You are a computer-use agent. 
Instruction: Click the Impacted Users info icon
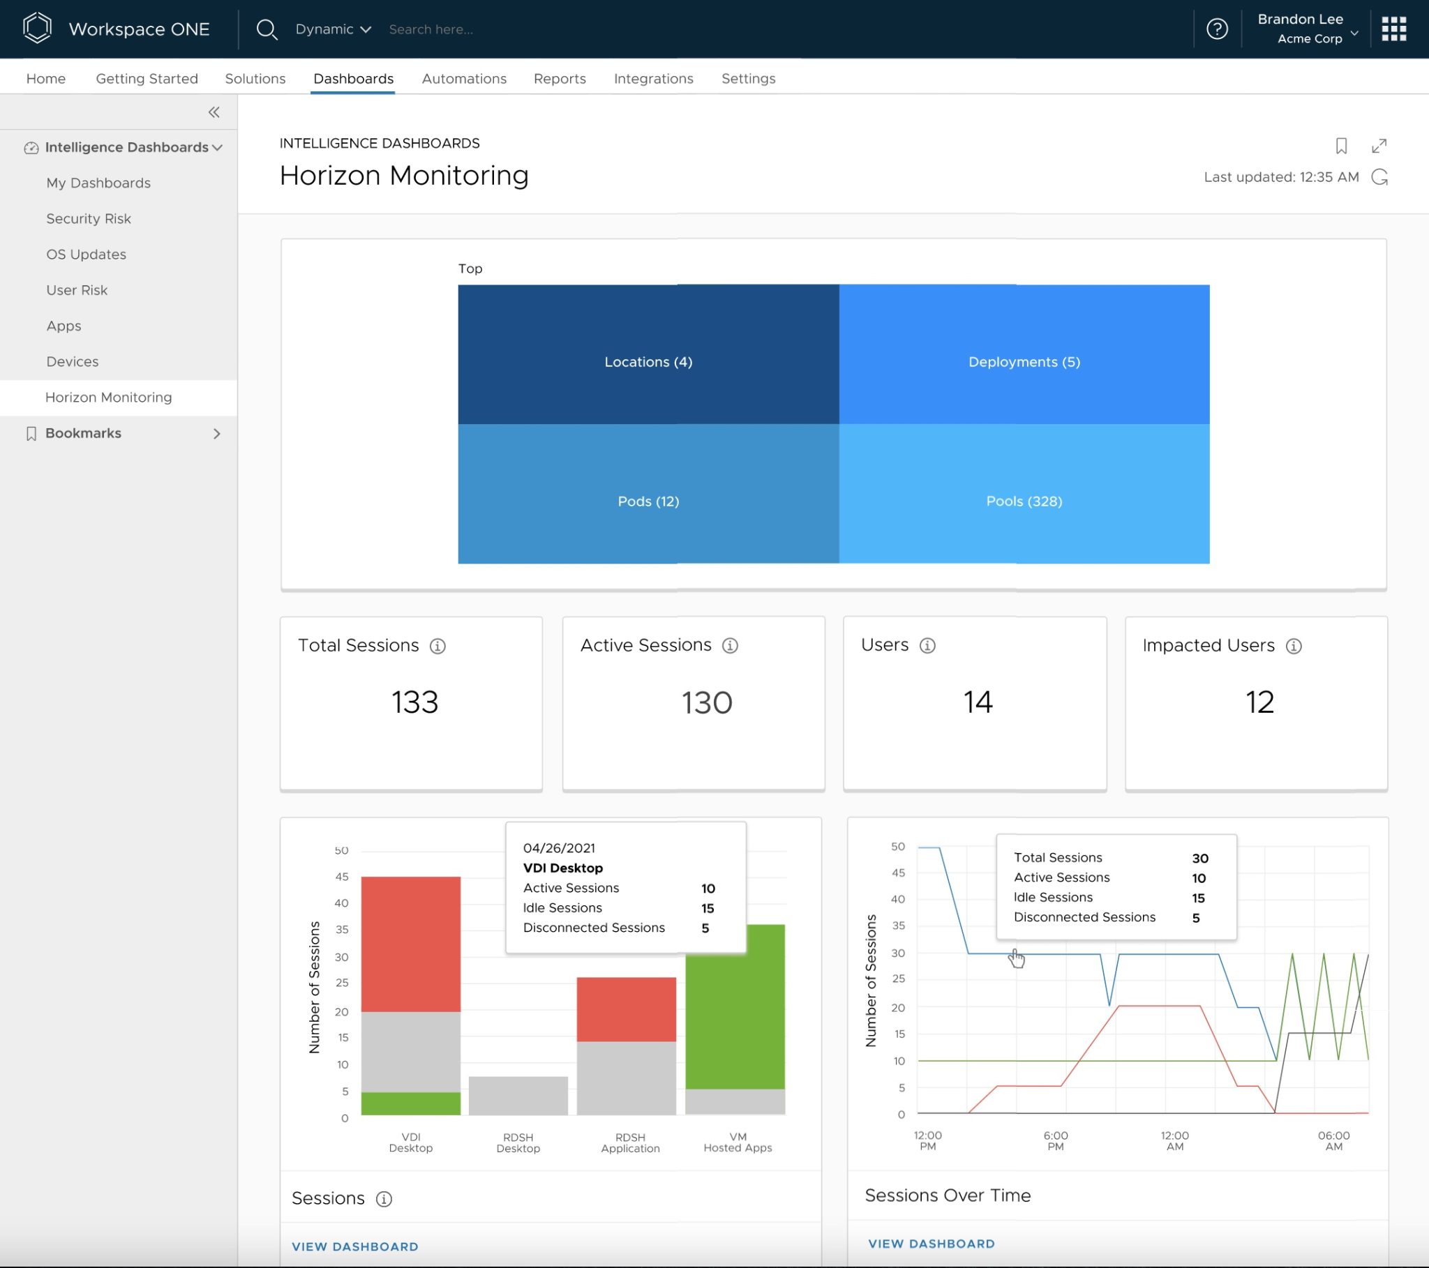coord(1296,646)
